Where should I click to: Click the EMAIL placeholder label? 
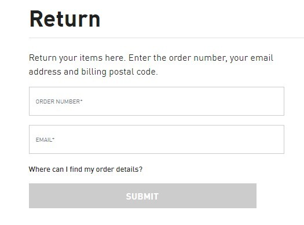point(44,140)
